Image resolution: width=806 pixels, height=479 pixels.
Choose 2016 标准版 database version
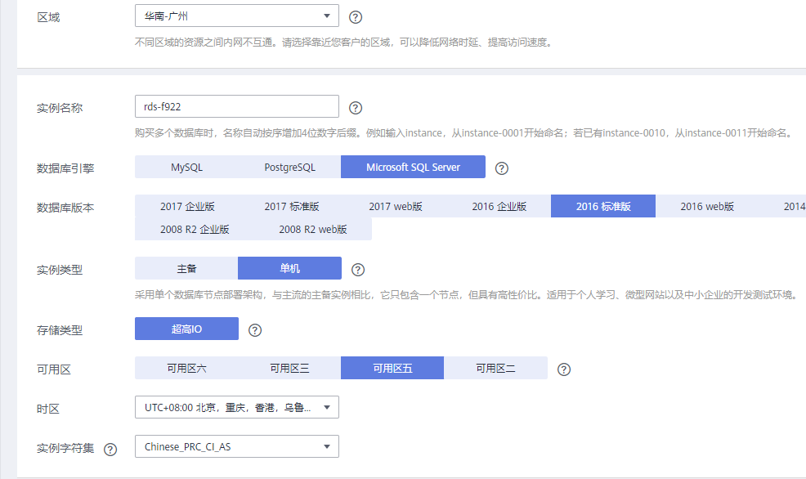point(603,206)
